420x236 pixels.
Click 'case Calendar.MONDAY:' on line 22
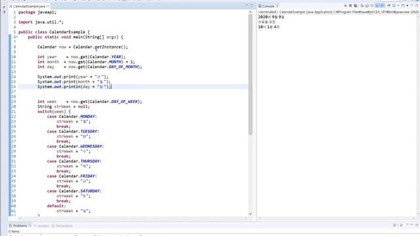pyautogui.click(x=72, y=117)
